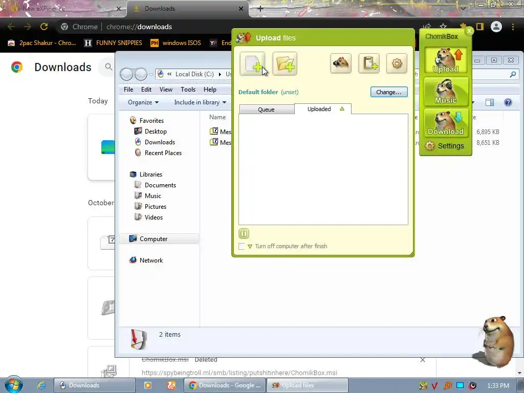Viewport: 524px width, 393px height.
Task: Click the chrome://downloads address bar
Action: (234, 27)
